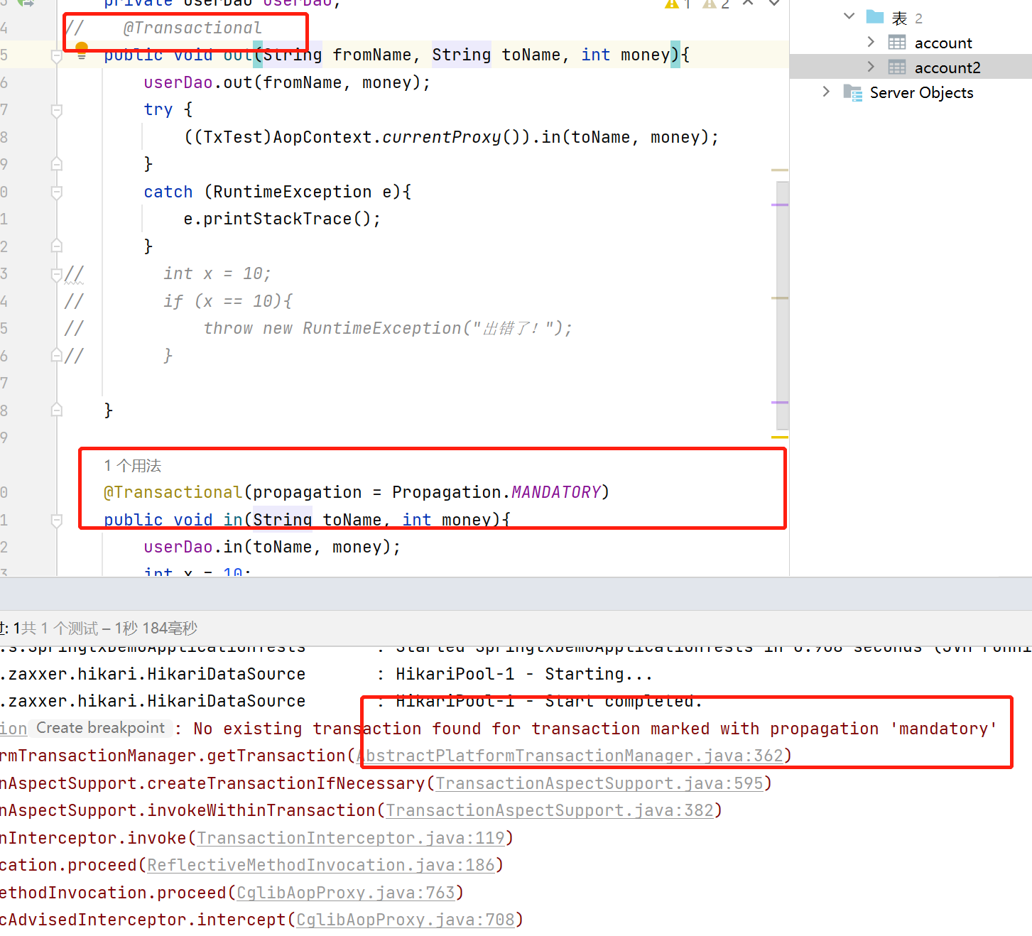
Task: Fold the out() method via gutter marker
Action: click(57, 55)
